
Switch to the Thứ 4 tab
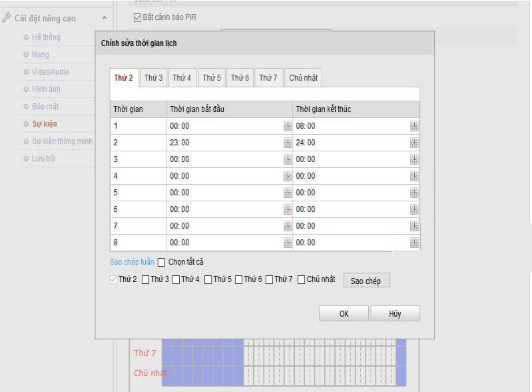click(182, 78)
